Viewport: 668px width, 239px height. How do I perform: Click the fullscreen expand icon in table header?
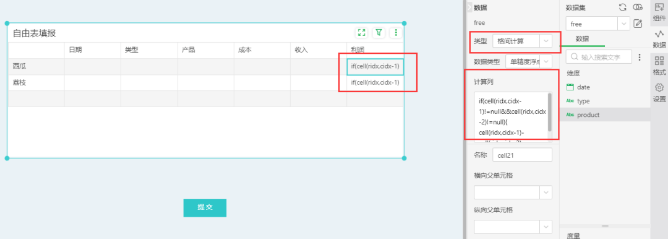[x=362, y=32]
